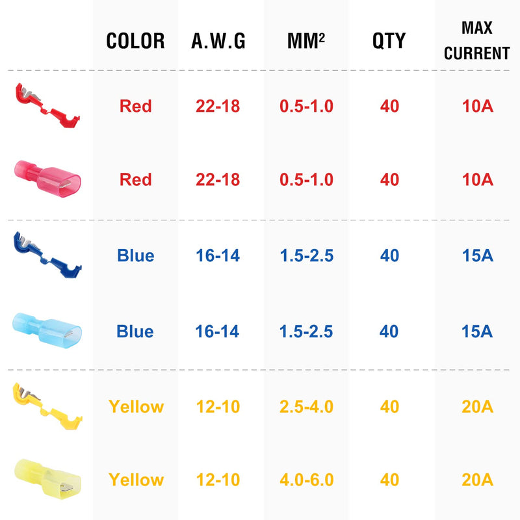
Task: Select the MM² column header
Action: pyautogui.click(x=305, y=41)
